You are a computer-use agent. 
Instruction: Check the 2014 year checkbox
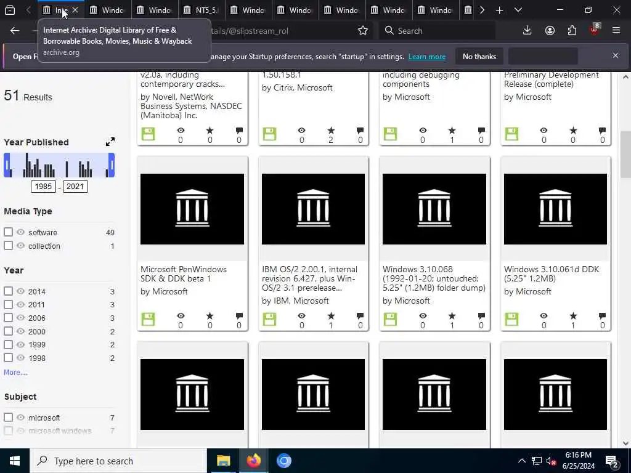(8, 291)
